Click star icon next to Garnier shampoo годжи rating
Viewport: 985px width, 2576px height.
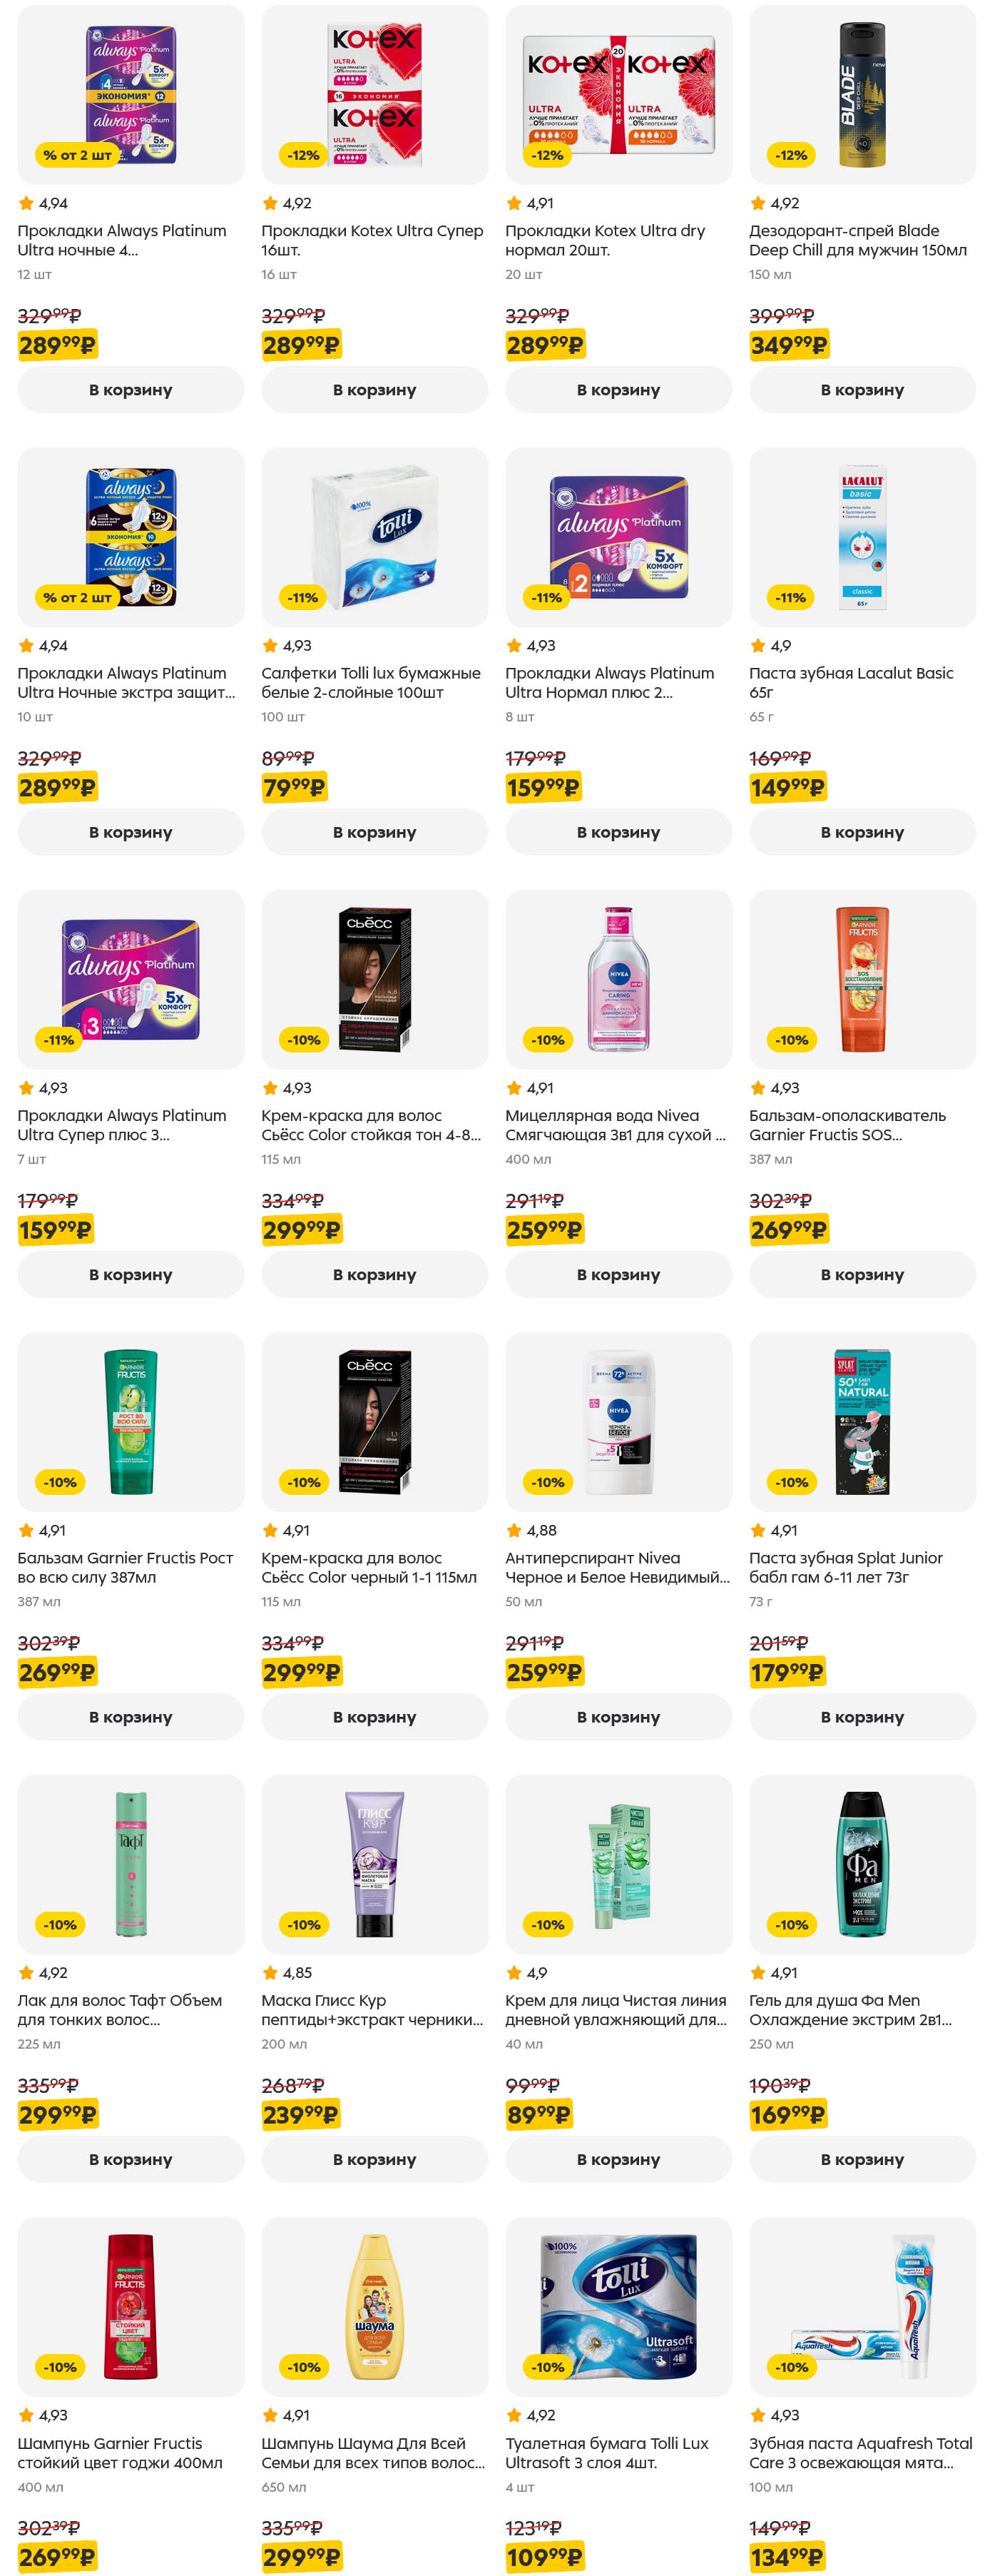pos(25,2415)
